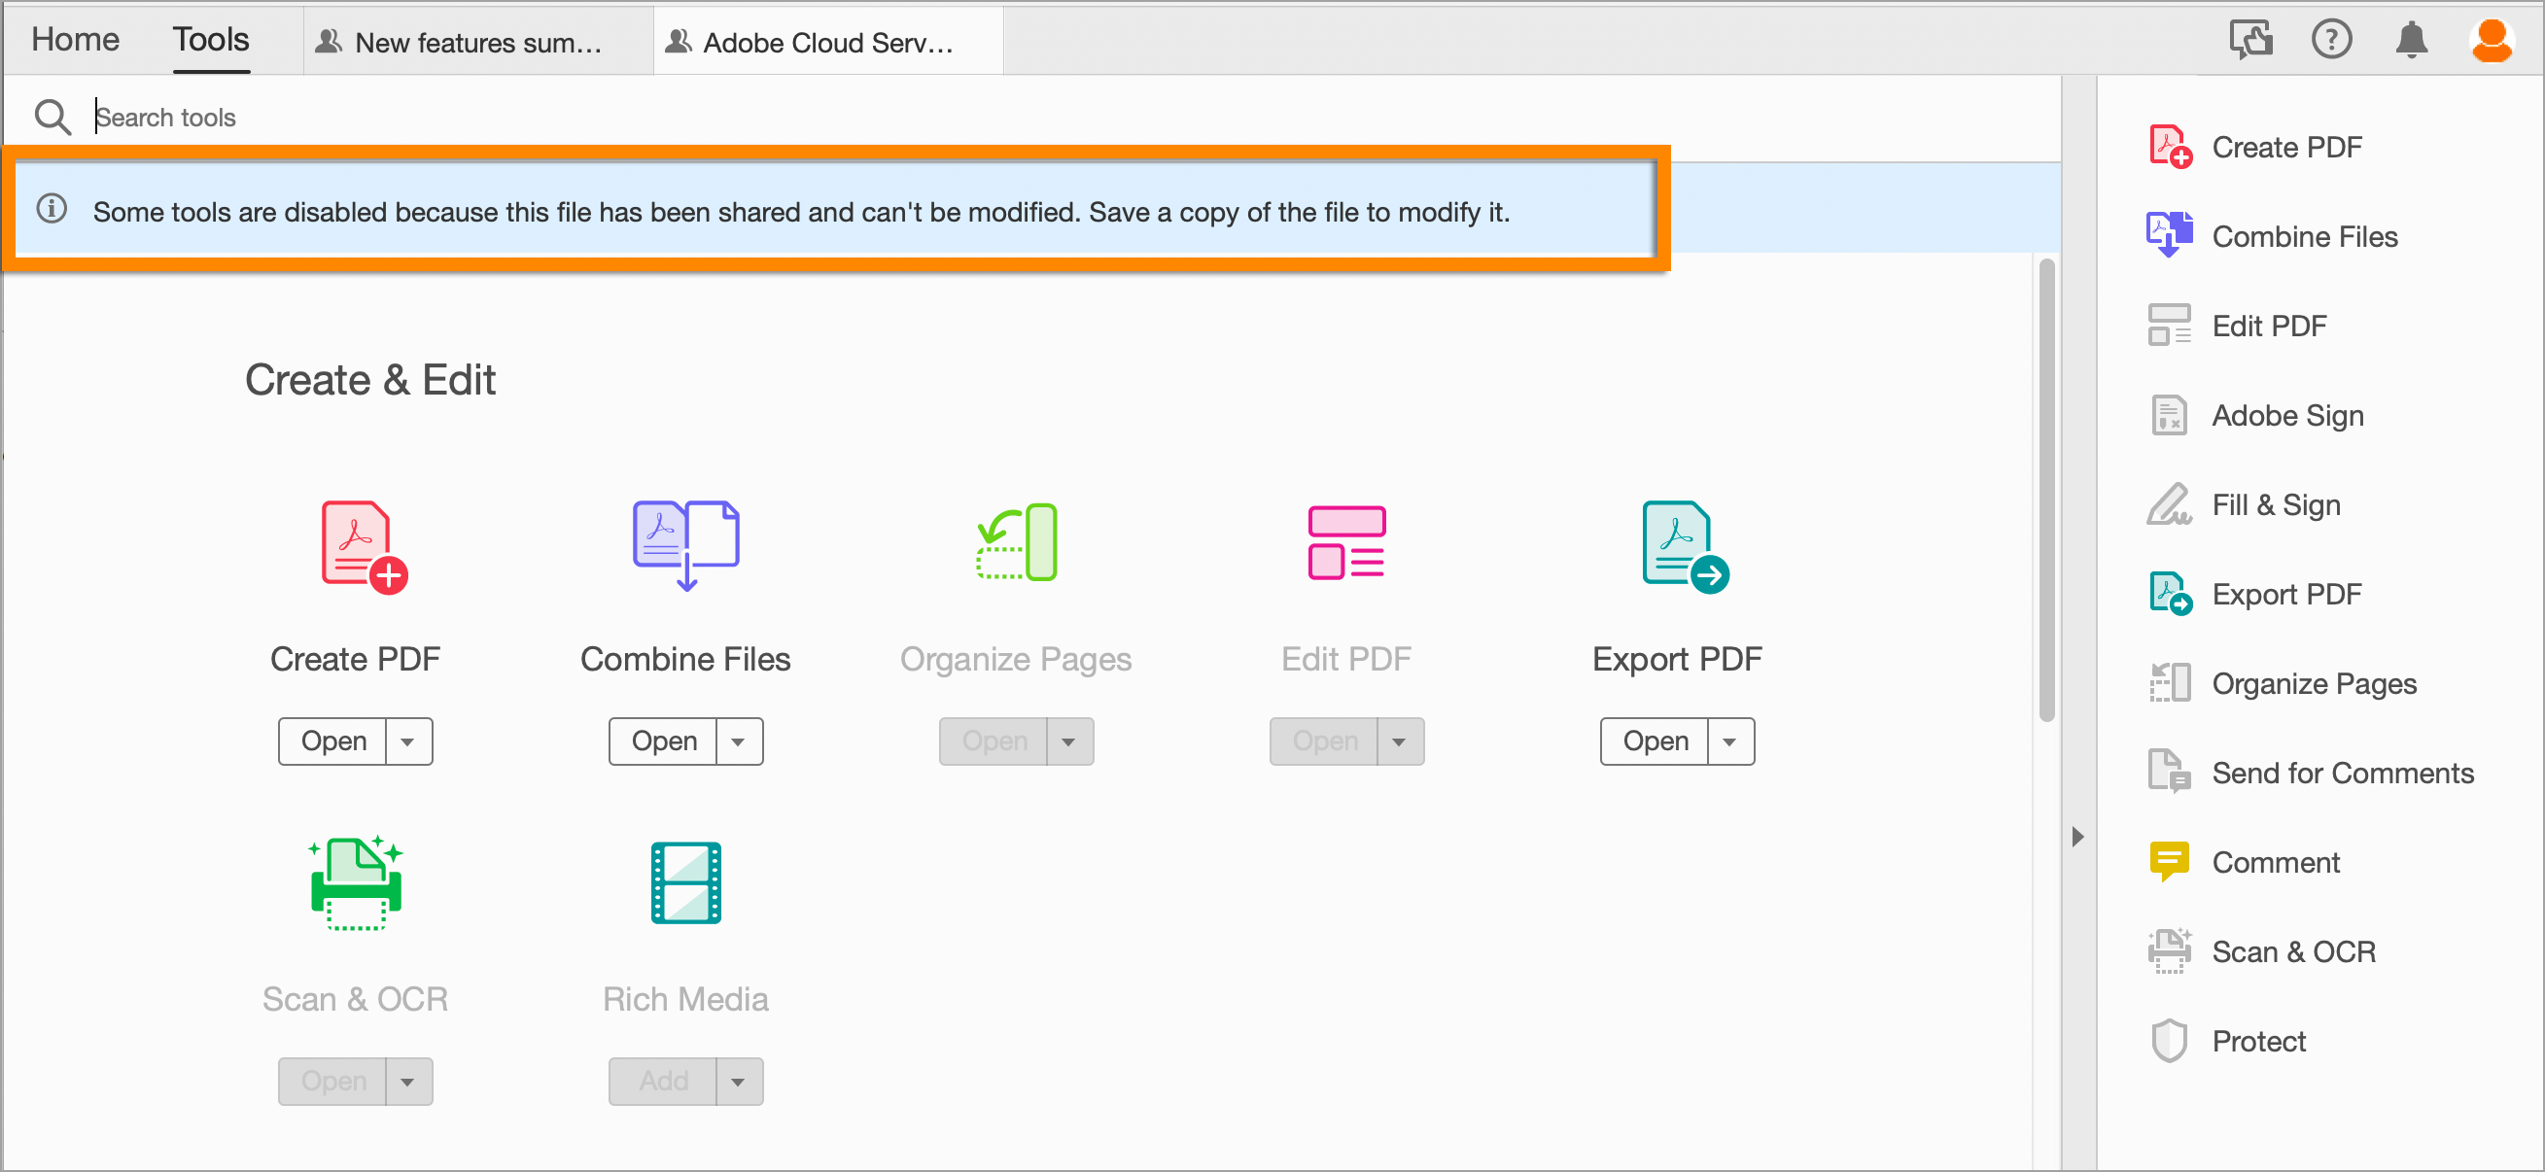Screen dimensions: 2545x1172
Task: Click the Scan & OCR printer icon
Action: [356, 883]
